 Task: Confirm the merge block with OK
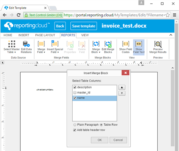coord(99,140)
